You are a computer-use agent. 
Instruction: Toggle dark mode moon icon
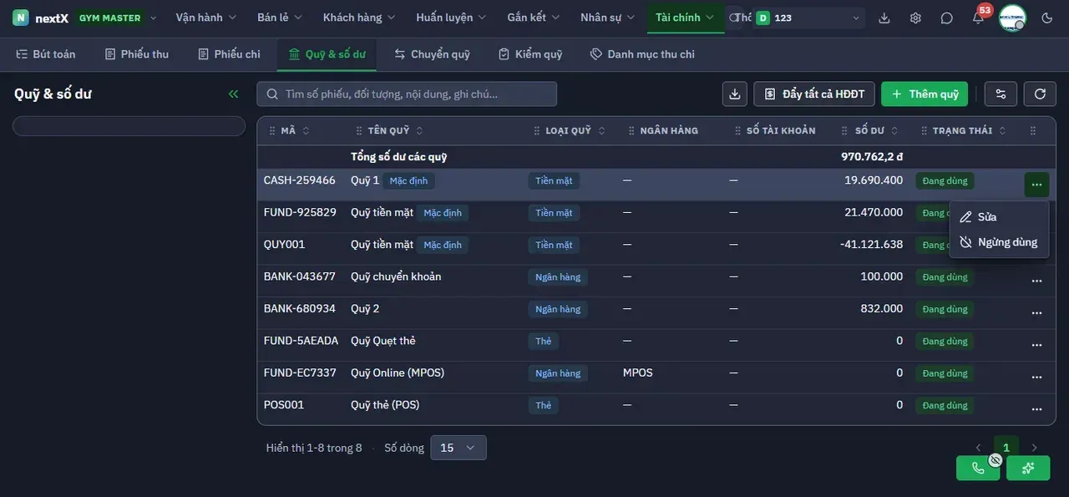(1047, 18)
